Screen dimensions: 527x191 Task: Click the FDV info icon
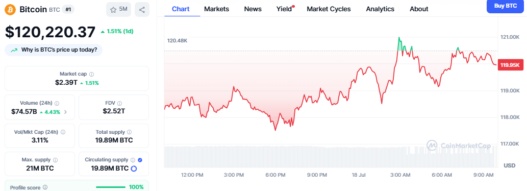coord(120,103)
